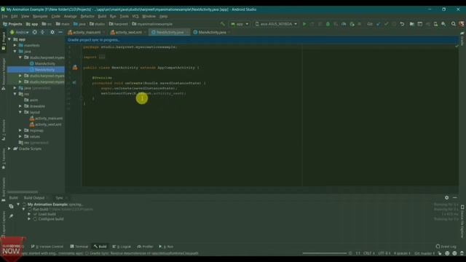Open the Refactor menu

87,16
